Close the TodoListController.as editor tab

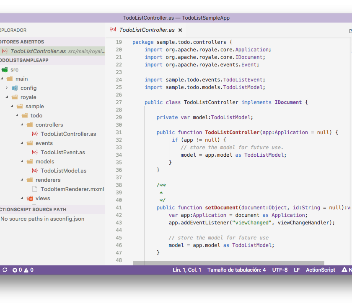pyautogui.click(x=180, y=30)
